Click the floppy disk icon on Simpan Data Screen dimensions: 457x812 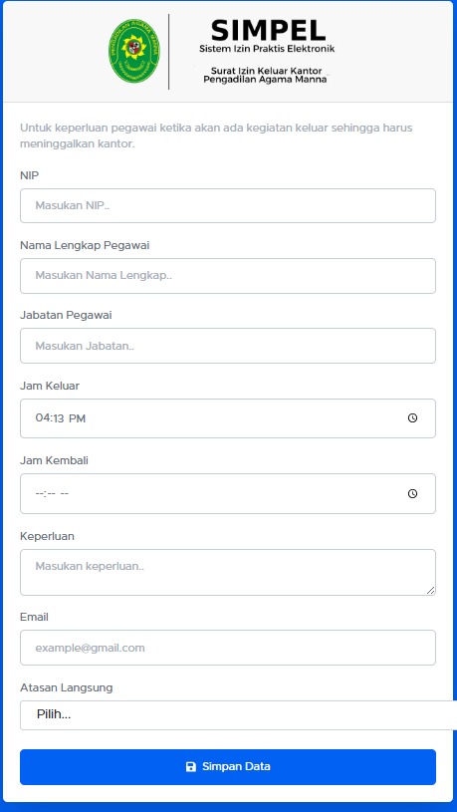click(x=191, y=767)
